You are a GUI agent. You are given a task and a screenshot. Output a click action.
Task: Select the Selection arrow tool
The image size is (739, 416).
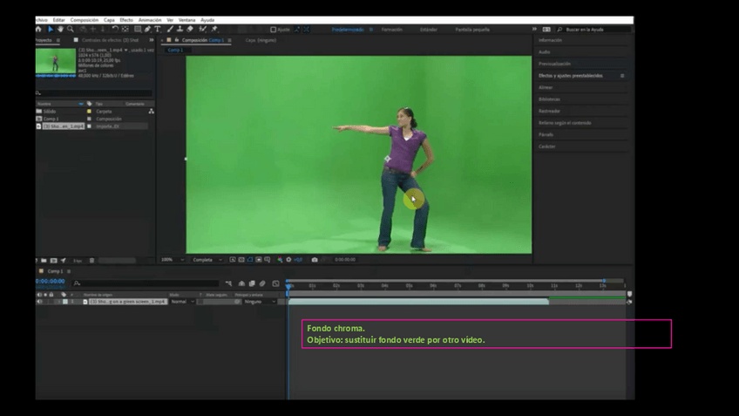(50, 30)
